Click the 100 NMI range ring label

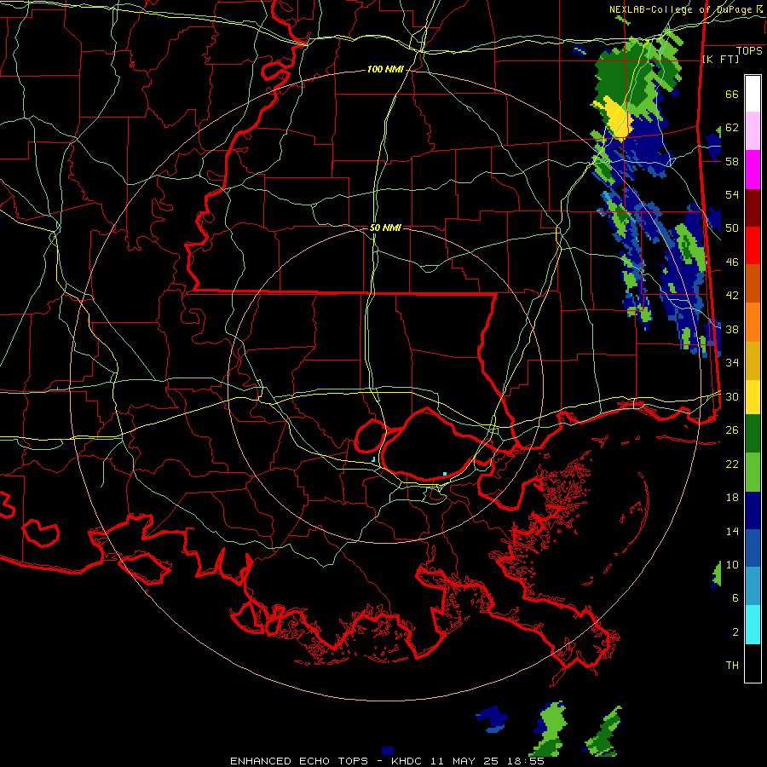coord(385,70)
